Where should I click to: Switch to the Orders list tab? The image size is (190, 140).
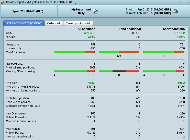pos(54,23)
